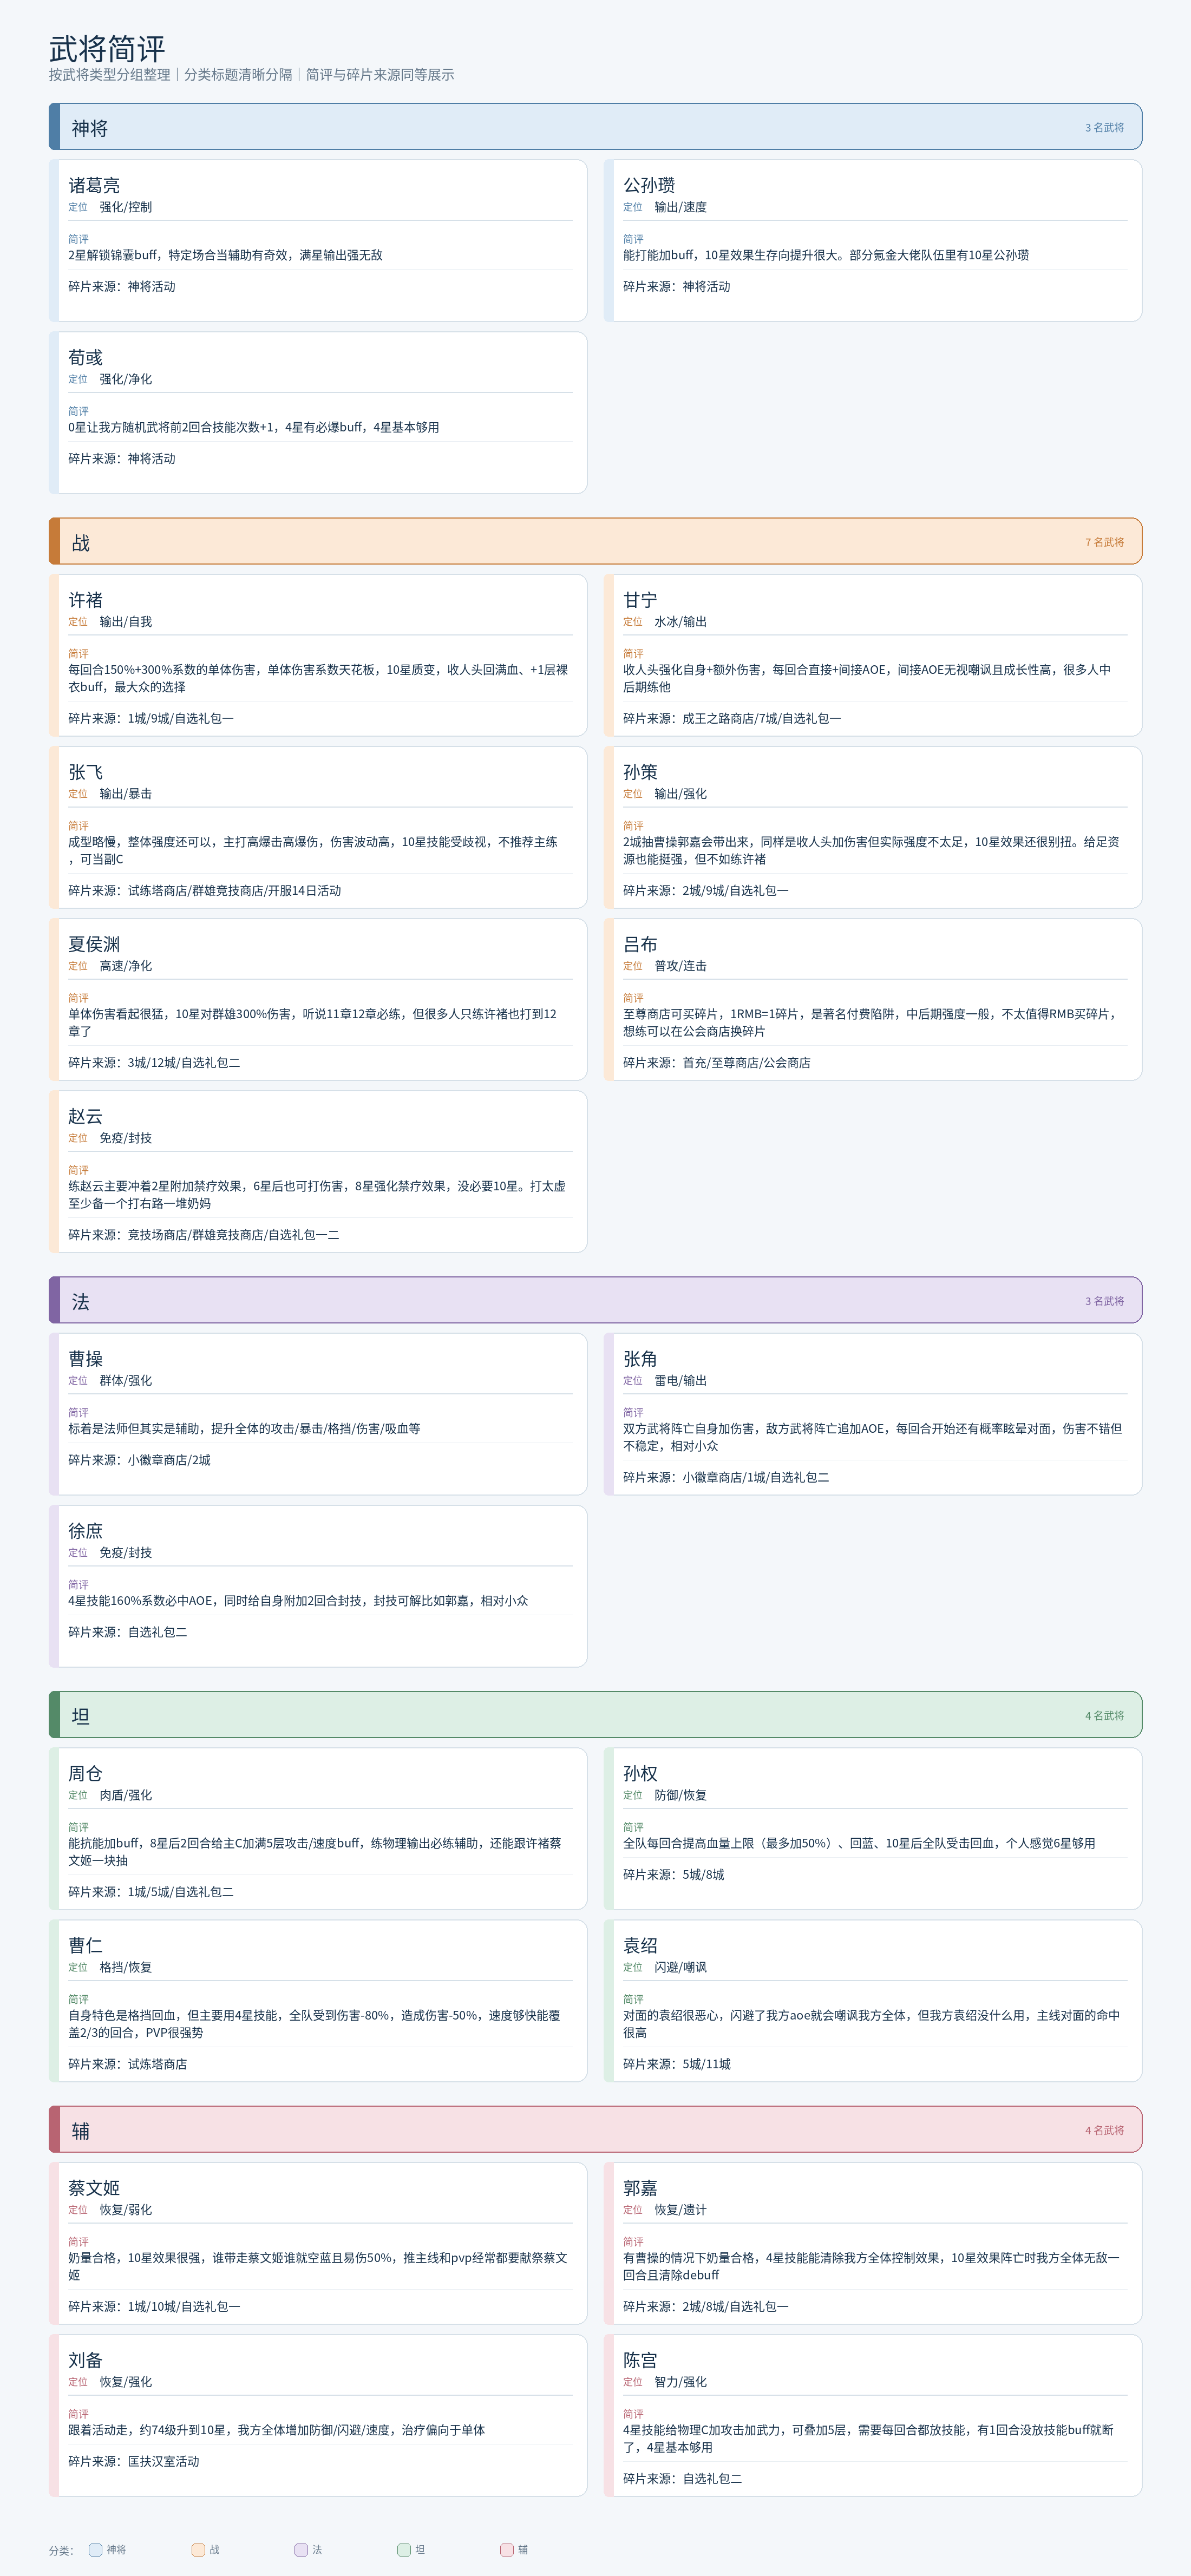Click the 曹操 hero name

click(85, 1359)
